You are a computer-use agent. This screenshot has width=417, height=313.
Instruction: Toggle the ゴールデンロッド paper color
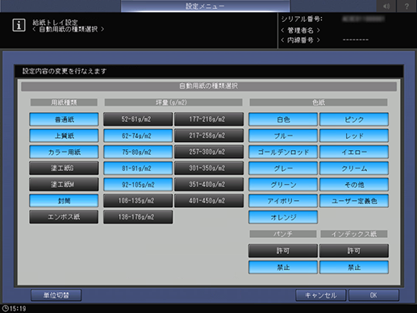coord(283,152)
